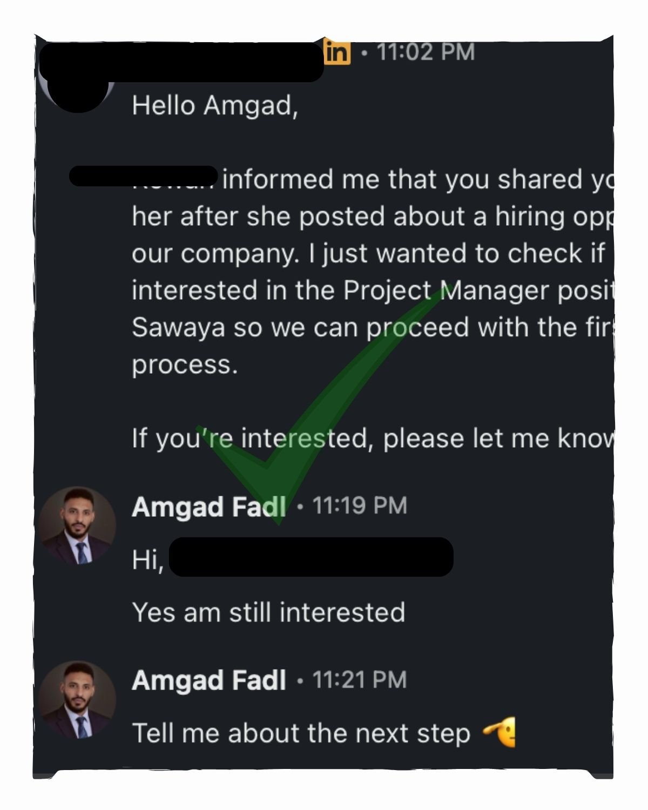Click the 11:19 PM timestamp
Viewport: 648px width, 810px height.
[x=360, y=506]
